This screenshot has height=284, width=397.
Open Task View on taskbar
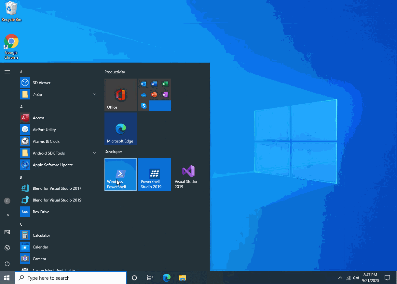(x=150, y=278)
